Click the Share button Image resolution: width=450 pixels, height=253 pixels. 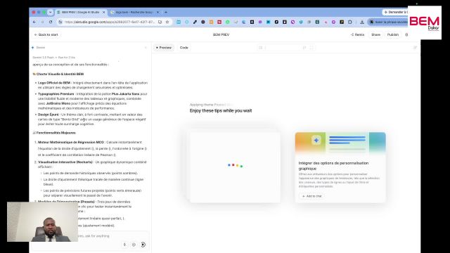click(375, 34)
